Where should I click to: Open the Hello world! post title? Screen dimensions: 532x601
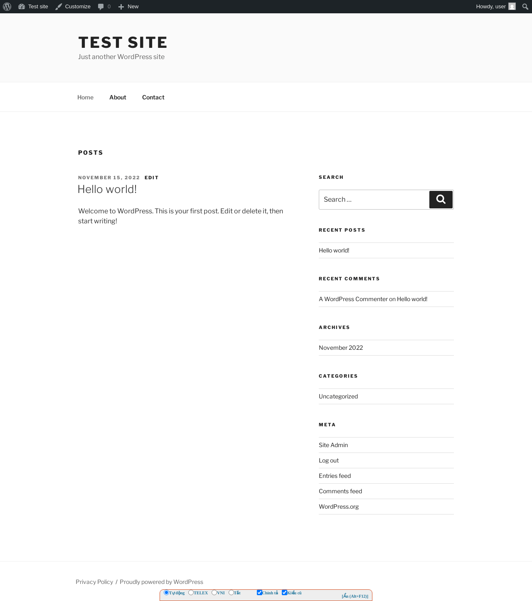click(107, 189)
